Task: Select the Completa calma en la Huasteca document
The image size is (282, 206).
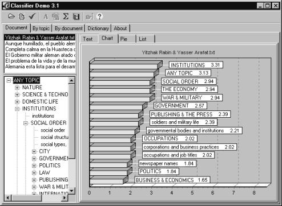Action: point(40,50)
